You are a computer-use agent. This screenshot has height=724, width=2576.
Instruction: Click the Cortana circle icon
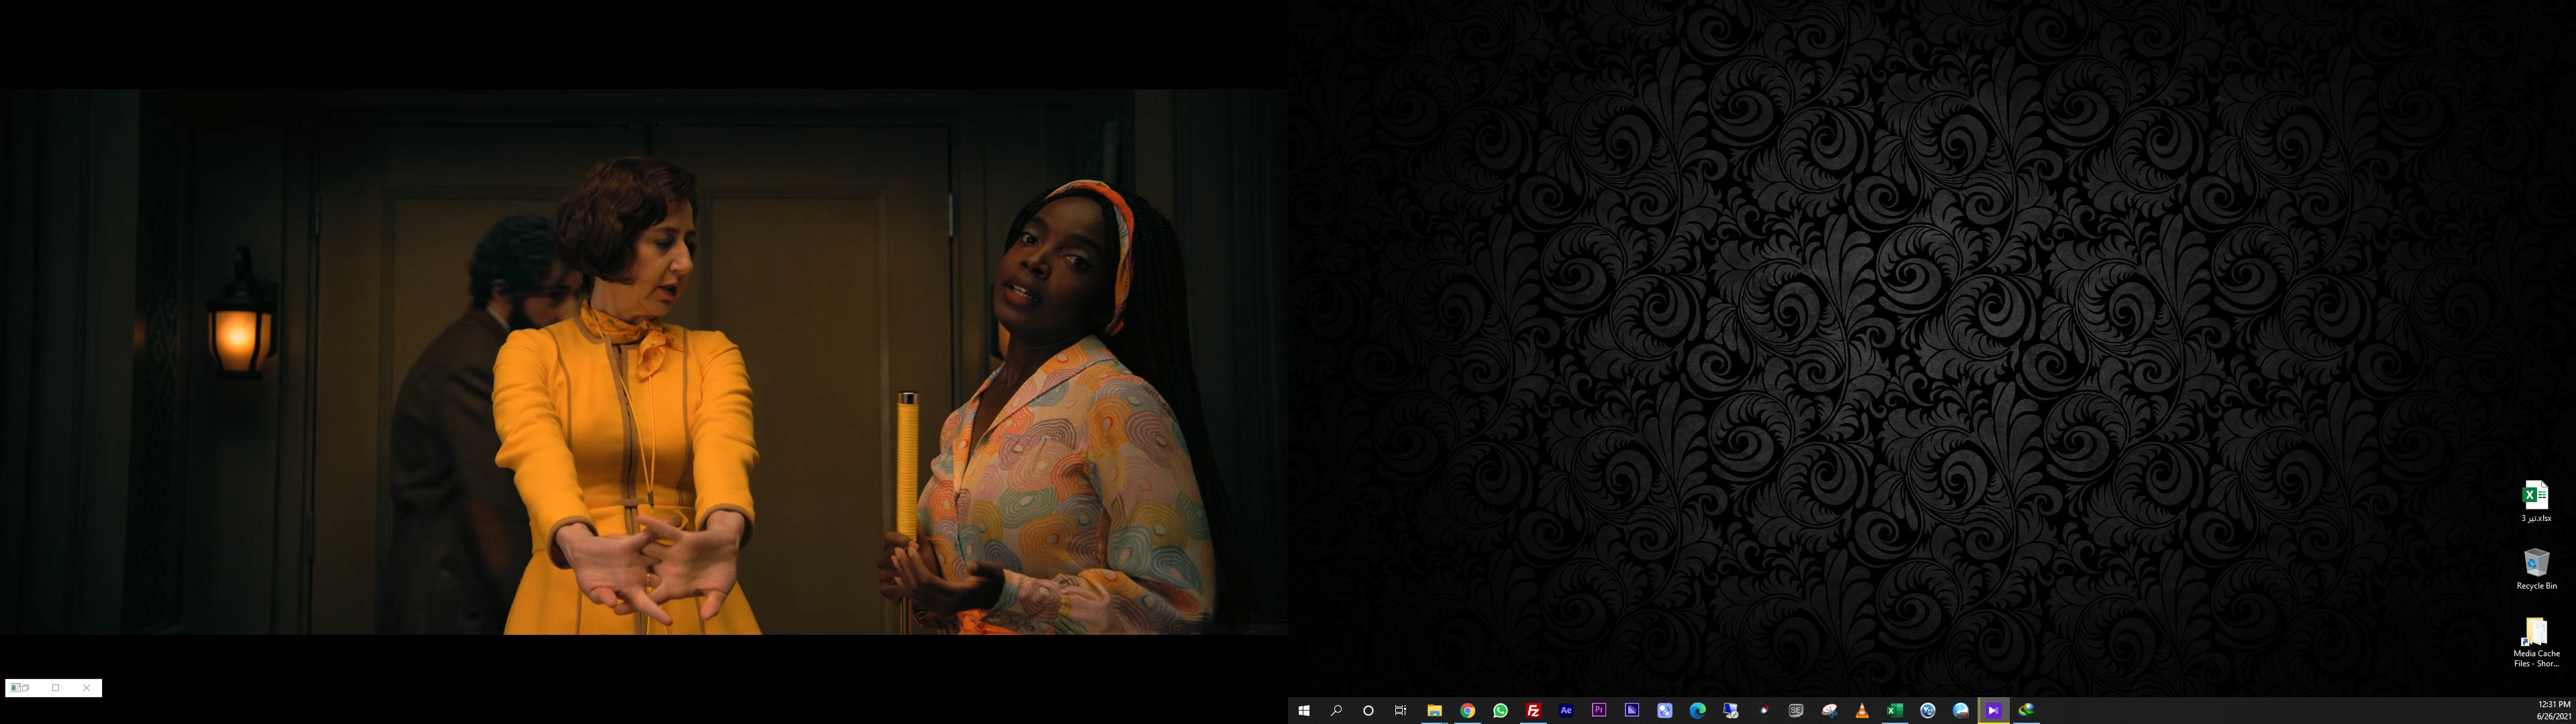pos(1368,710)
